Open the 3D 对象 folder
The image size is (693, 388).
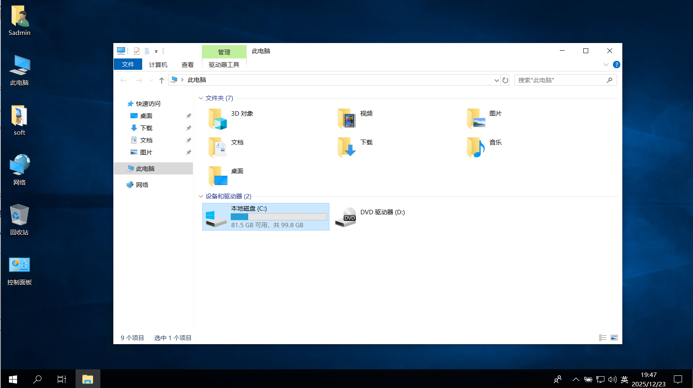click(x=218, y=119)
